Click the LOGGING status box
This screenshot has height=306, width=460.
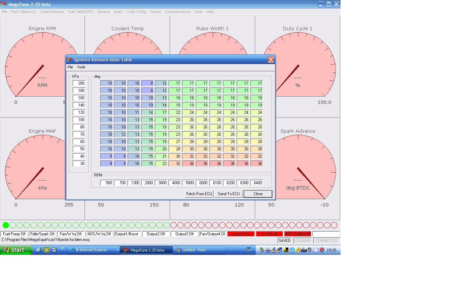[x=302, y=241]
